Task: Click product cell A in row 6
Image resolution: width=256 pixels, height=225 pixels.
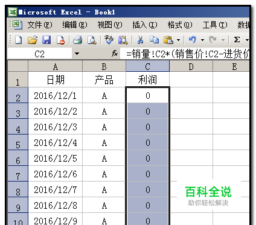Action: [x=104, y=158]
